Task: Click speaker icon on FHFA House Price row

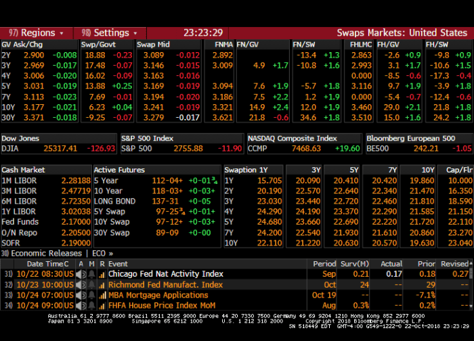Action: point(81,305)
